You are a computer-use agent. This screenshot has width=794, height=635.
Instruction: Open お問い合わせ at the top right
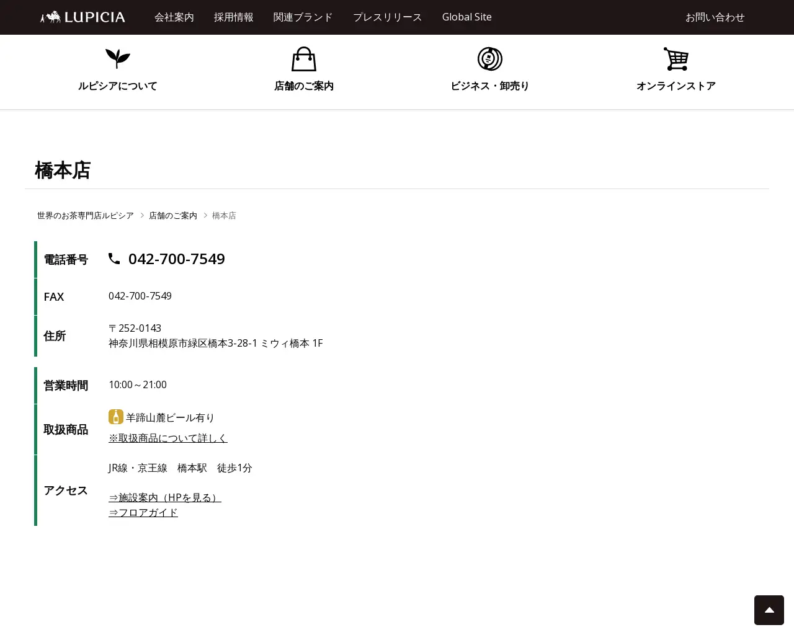(x=715, y=17)
